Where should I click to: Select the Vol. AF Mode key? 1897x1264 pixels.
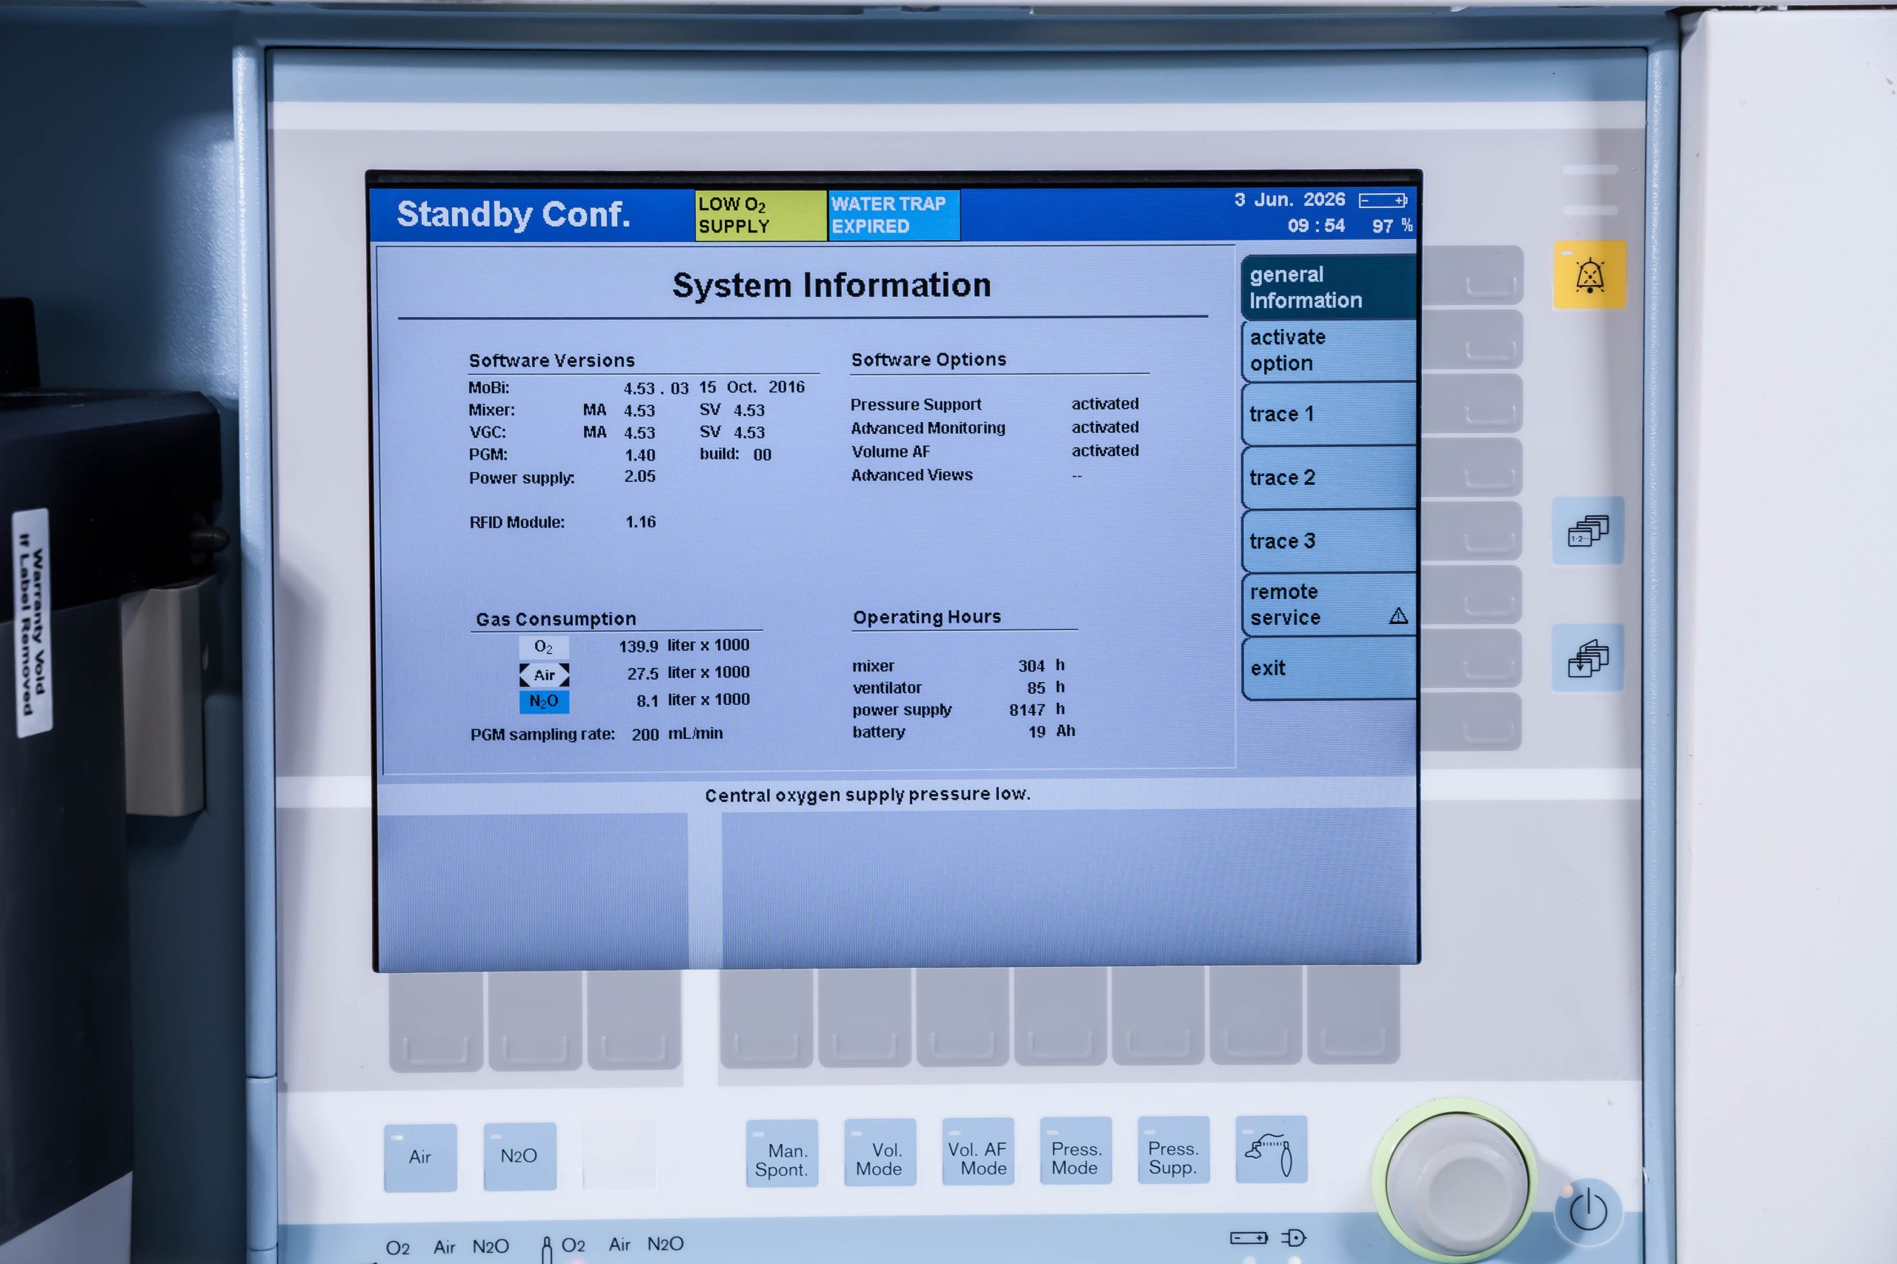977,1151
